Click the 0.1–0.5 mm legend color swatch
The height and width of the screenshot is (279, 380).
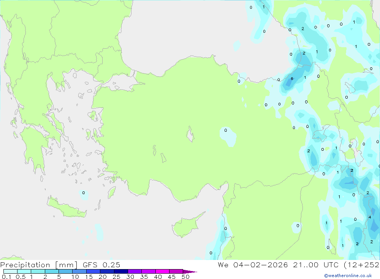(x=10, y=271)
